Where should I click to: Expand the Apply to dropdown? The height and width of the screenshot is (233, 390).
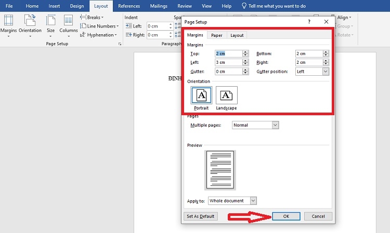click(253, 200)
